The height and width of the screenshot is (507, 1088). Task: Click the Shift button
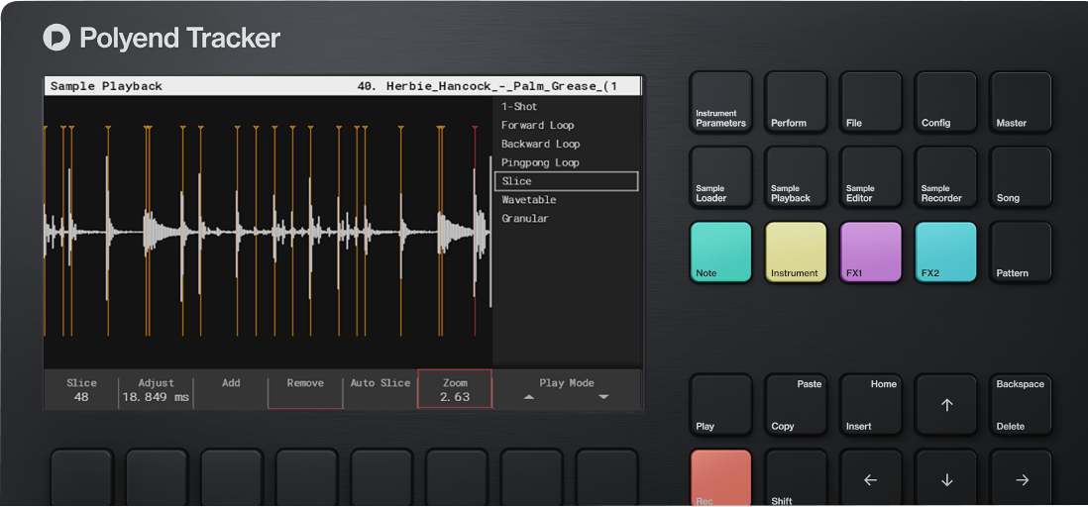pyautogui.click(x=796, y=478)
